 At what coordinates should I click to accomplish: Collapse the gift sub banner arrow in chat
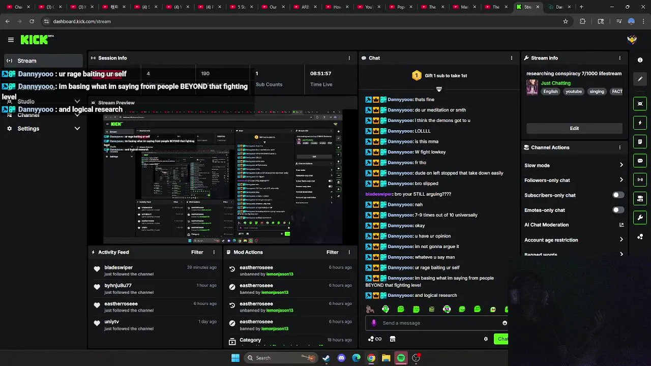pos(439,89)
